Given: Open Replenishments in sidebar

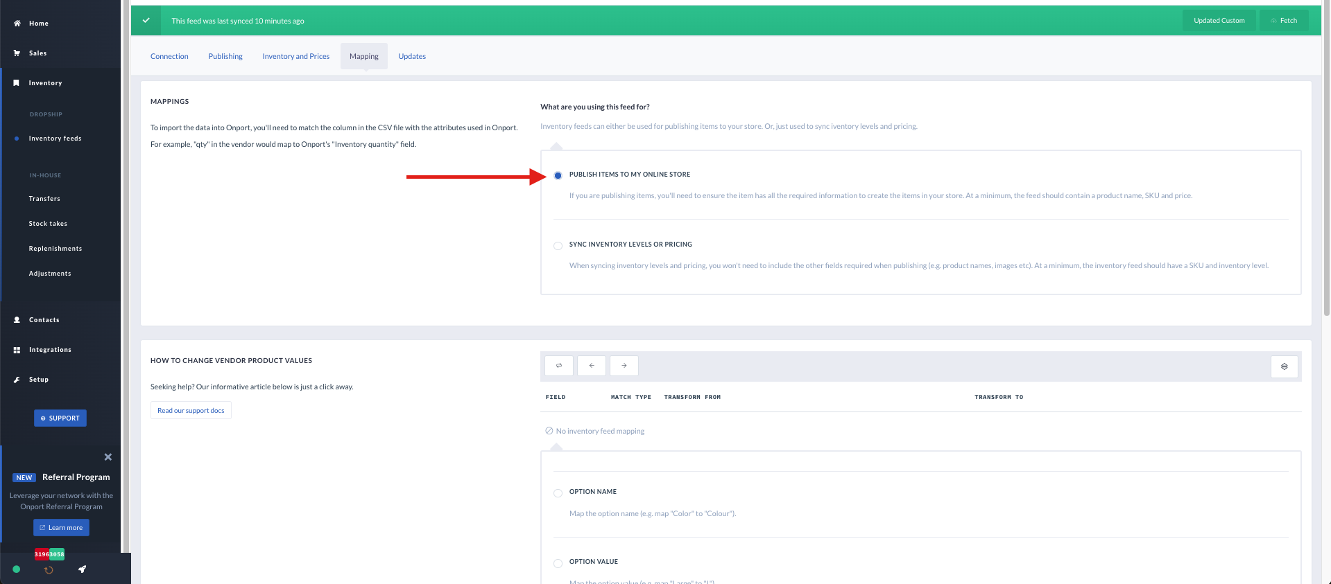Looking at the screenshot, I should [x=55, y=249].
